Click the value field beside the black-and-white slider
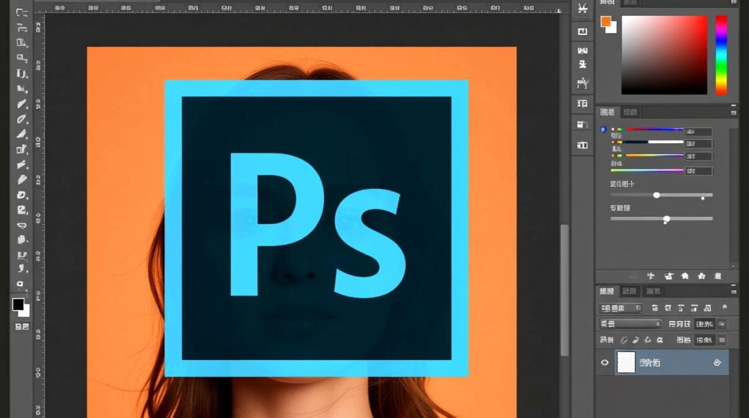This screenshot has height=418, width=749. click(x=699, y=144)
